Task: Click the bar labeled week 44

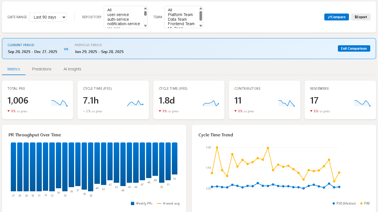Action: pyautogui.click(x=123, y=165)
